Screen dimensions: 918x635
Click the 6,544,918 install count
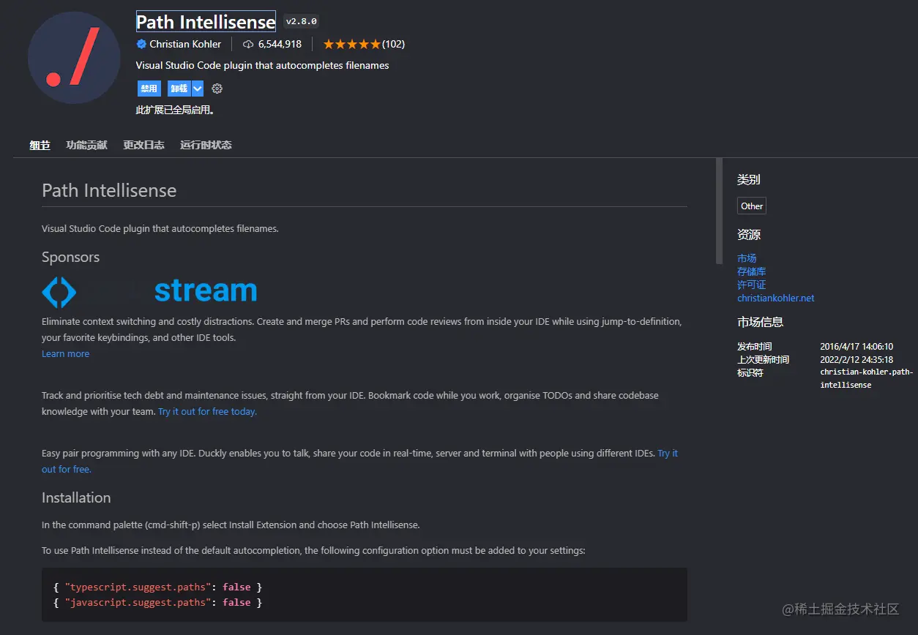pyautogui.click(x=280, y=44)
